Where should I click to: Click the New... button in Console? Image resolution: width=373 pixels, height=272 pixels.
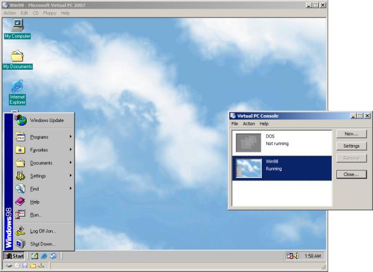pyautogui.click(x=351, y=134)
